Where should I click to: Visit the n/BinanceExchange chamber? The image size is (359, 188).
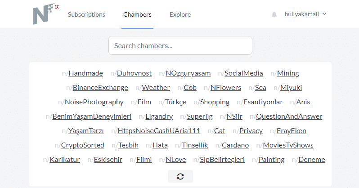[x=97, y=88]
